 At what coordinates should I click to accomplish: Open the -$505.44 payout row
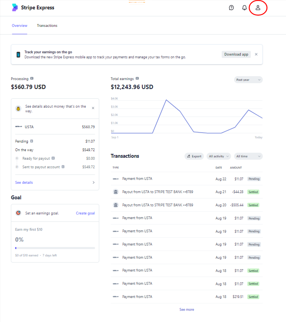click(187, 205)
